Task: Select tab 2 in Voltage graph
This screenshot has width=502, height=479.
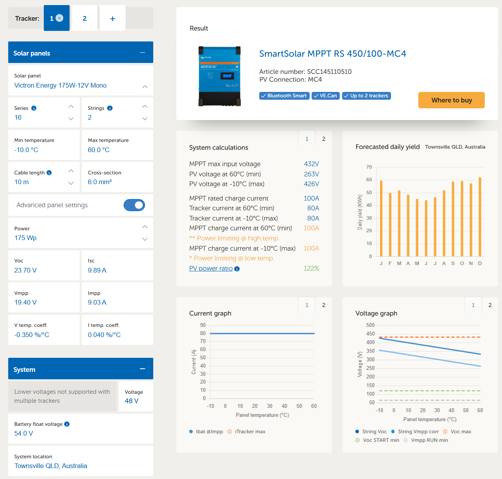Action: coord(490,305)
